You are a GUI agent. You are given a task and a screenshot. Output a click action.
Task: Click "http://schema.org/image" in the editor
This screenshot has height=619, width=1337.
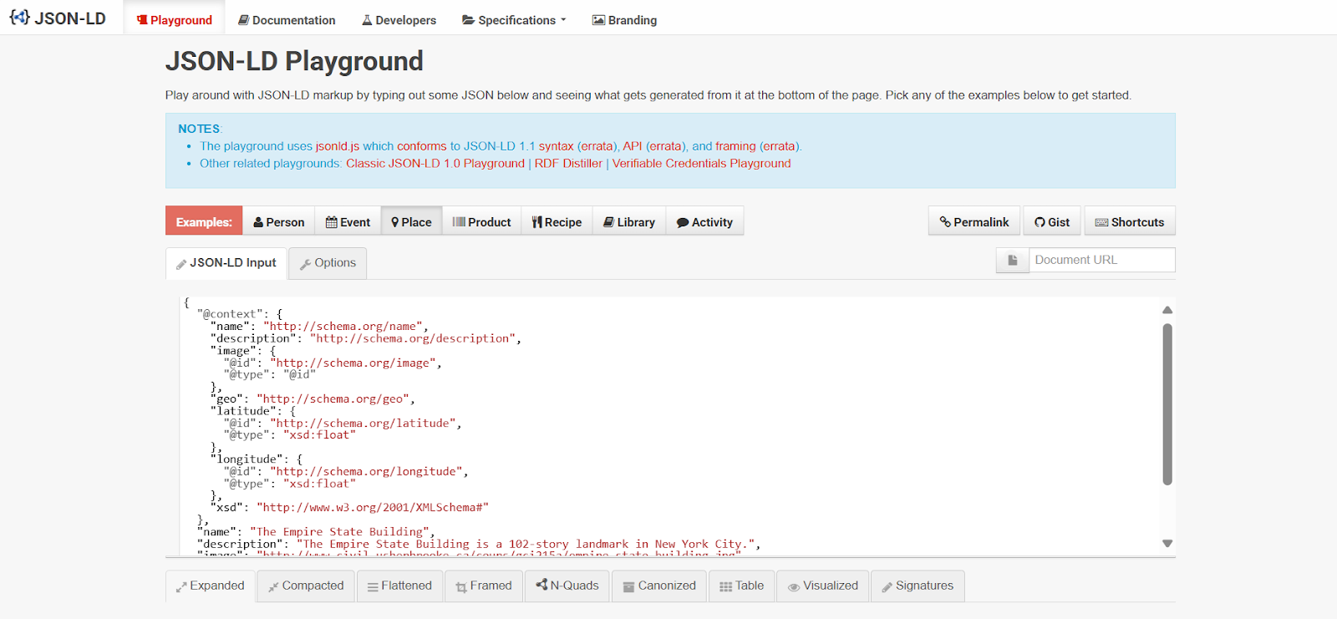[x=353, y=363]
